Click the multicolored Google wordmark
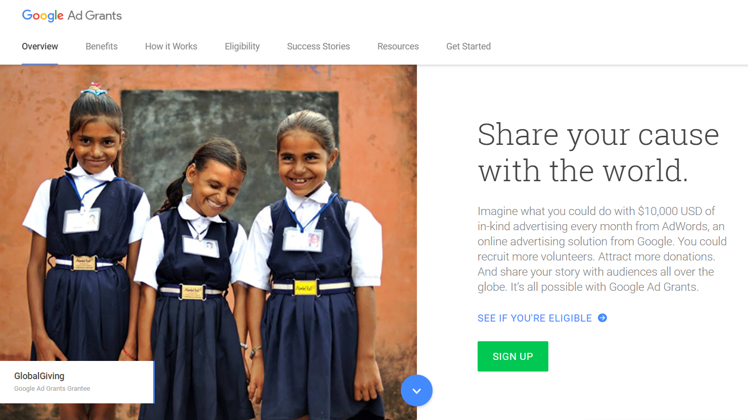The image size is (748, 420). click(x=43, y=16)
